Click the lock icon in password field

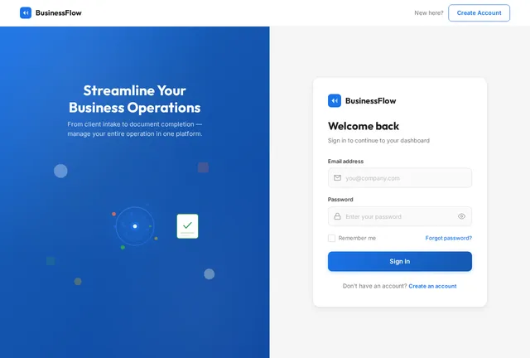(337, 216)
